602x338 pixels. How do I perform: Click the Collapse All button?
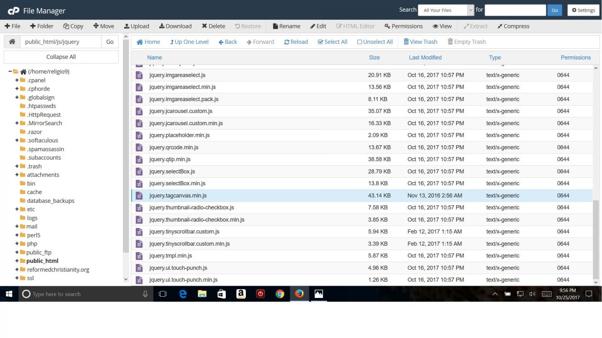coord(61,57)
